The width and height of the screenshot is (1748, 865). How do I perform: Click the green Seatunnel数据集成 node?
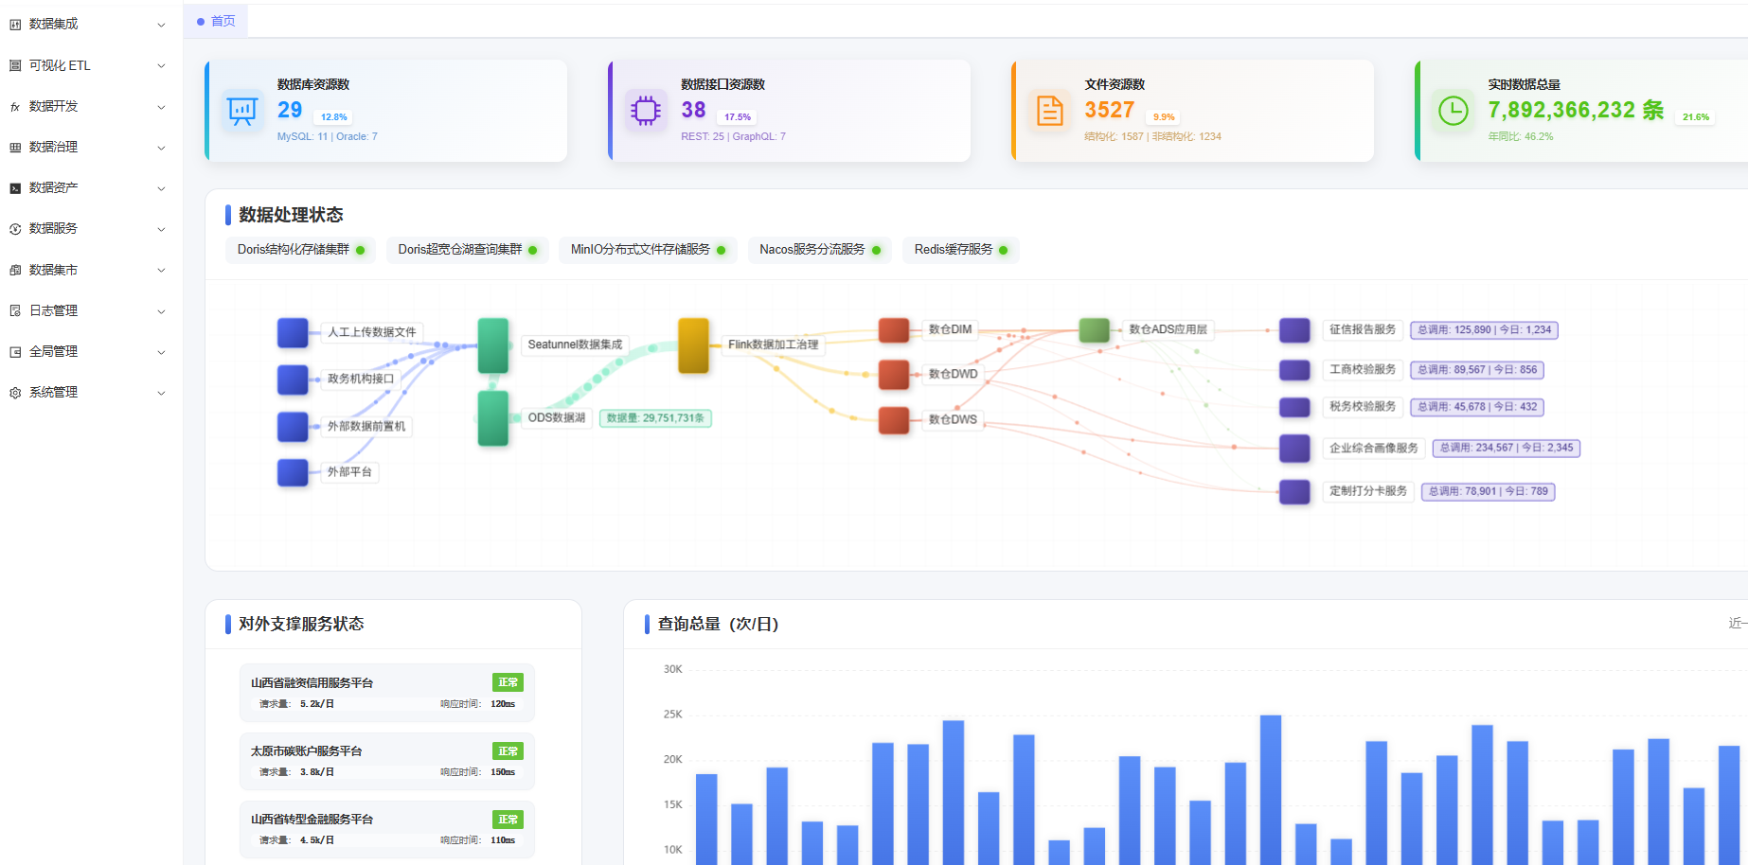pyautogui.click(x=492, y=345)
